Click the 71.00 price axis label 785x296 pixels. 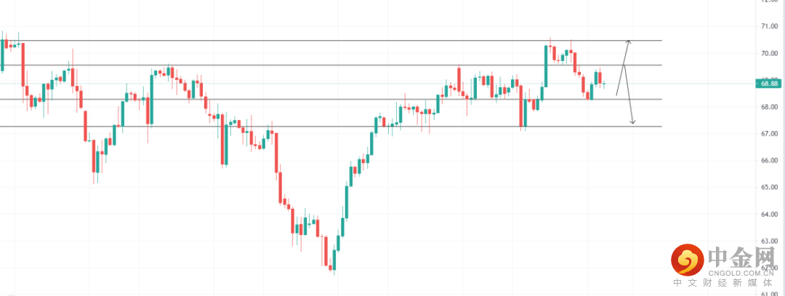pyautogui.click(x=770, y=26)
